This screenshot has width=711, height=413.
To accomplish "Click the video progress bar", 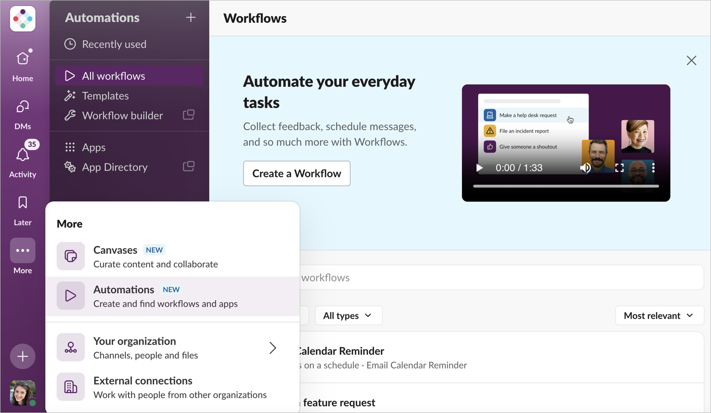I will tap(566, 186).
